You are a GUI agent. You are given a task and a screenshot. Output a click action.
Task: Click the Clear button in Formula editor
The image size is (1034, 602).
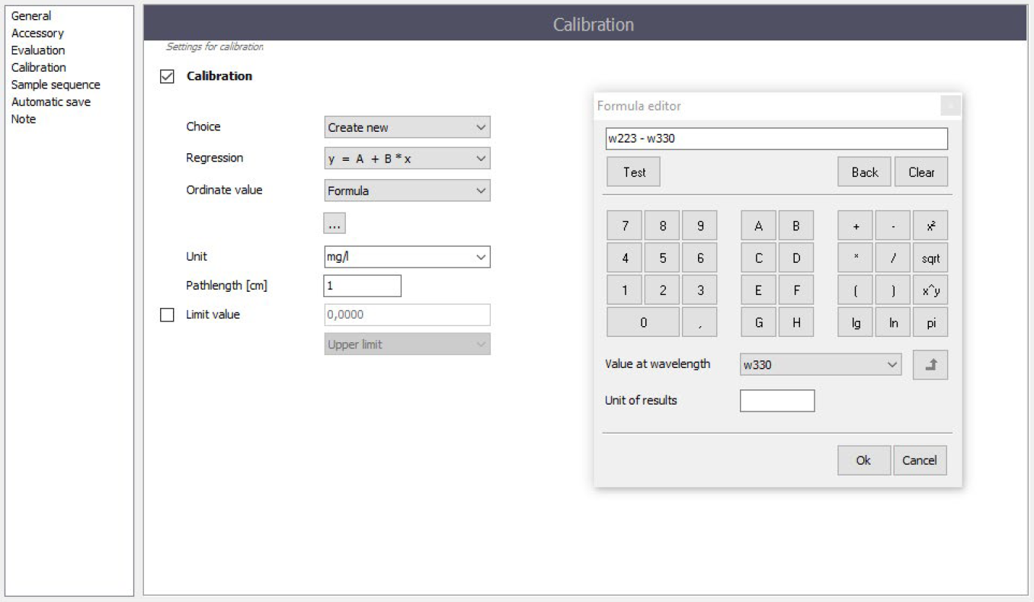click(920, 172)
